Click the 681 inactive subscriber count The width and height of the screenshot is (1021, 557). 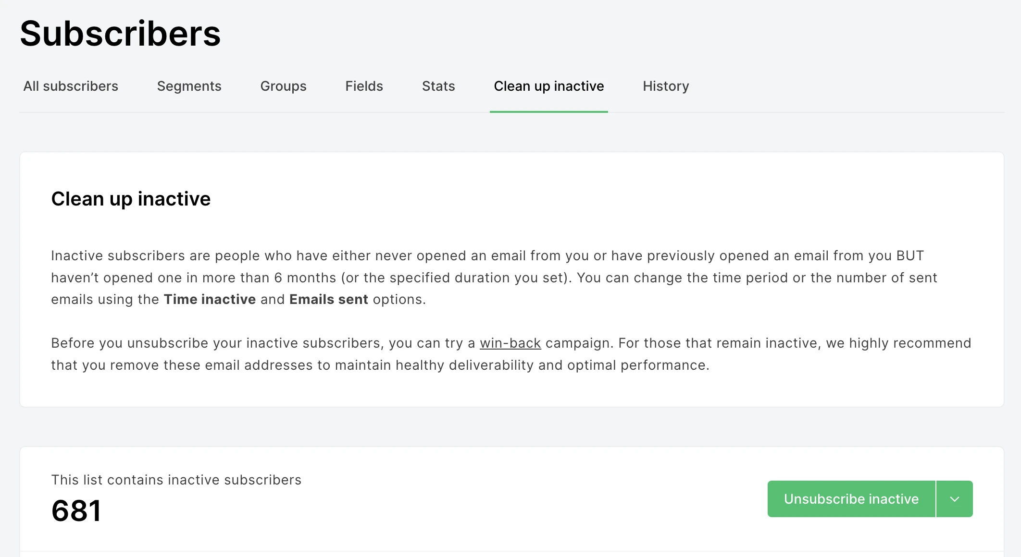coord(76,510)
